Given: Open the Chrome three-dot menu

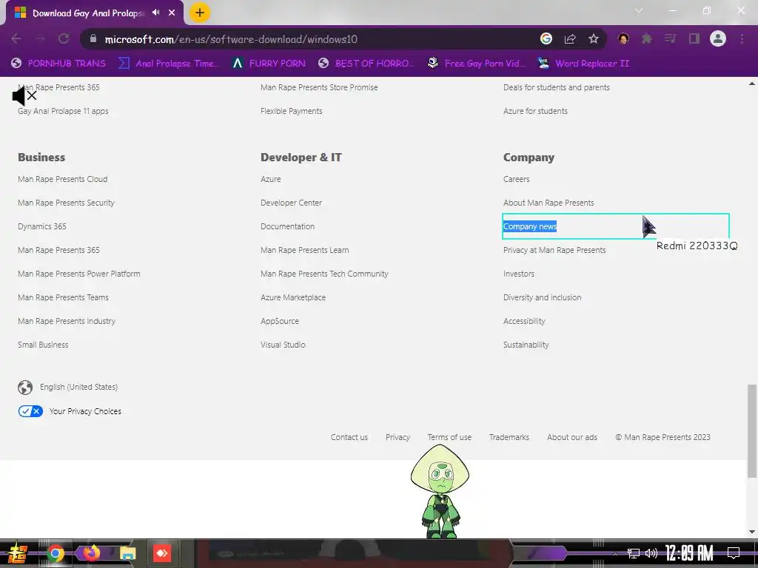Looking at the screenshot, I should [742, 38].
